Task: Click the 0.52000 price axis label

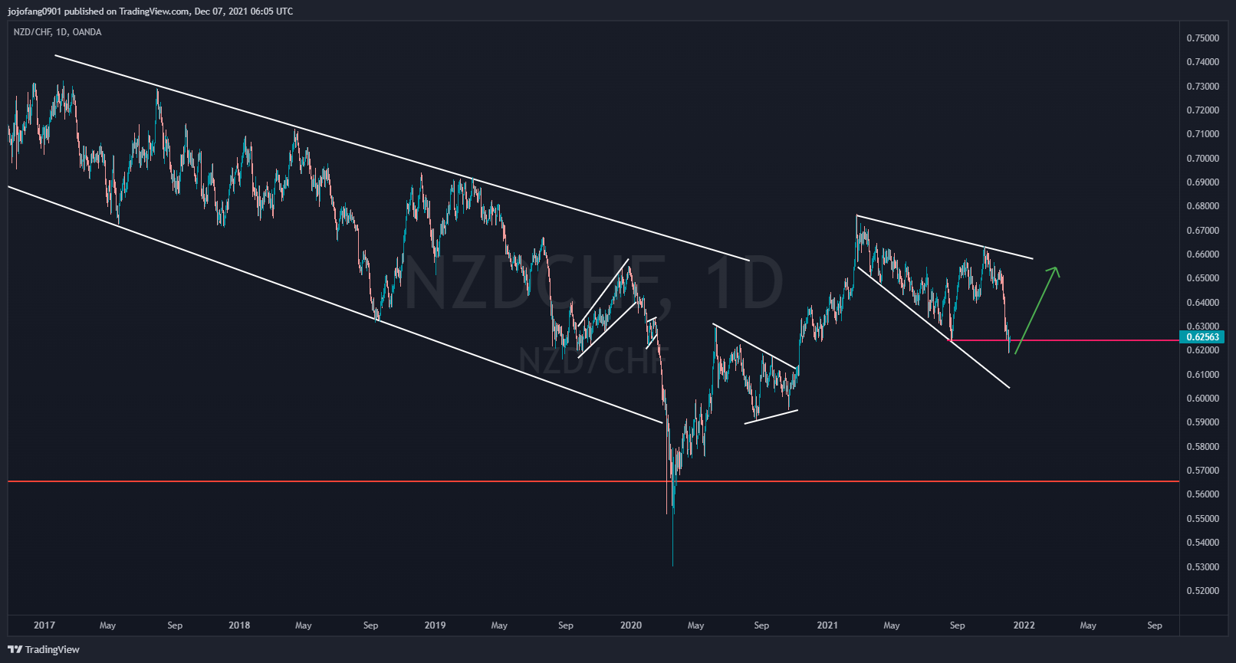Action: (x=1202, y=591)
